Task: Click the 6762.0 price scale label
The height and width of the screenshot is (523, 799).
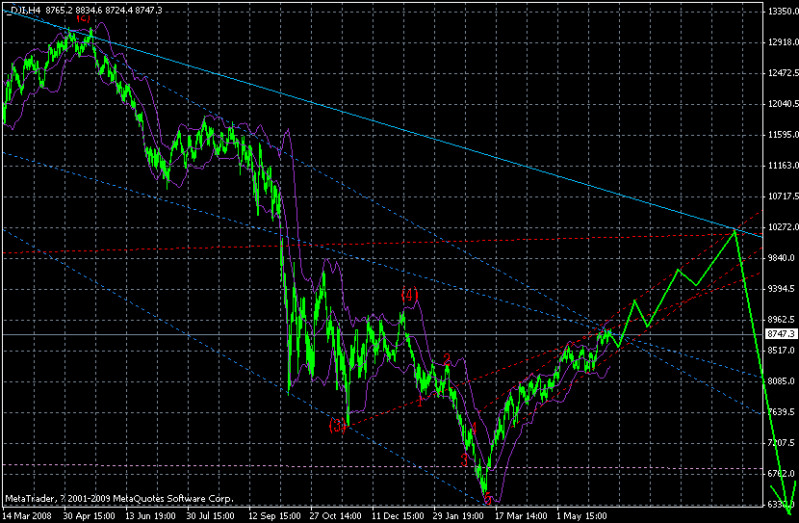Action: pos(781,474)
